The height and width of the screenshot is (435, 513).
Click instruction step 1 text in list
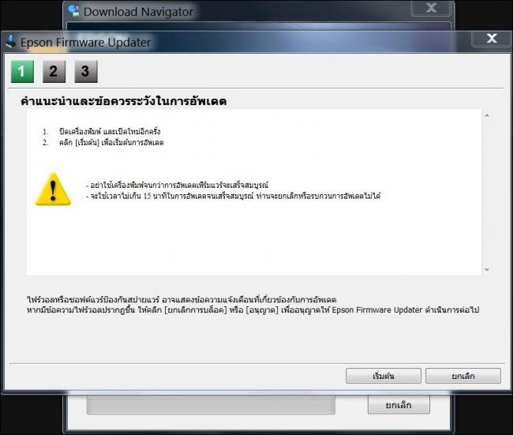(110, 132)
